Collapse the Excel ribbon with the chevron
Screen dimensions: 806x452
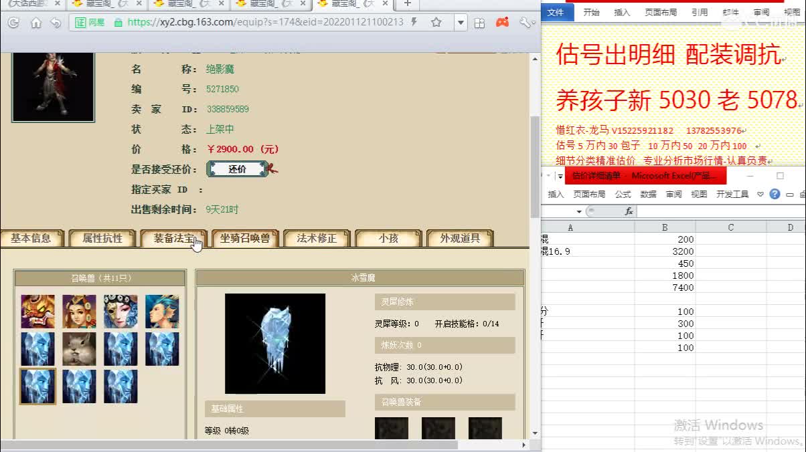click(x=760, y=194)
